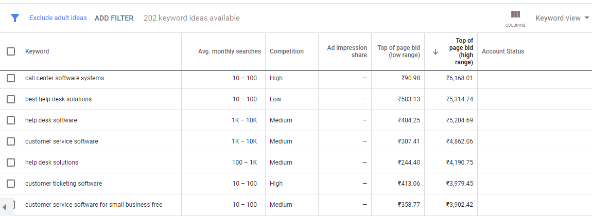Tick the 'best help desk solutions' checkbox
Viewport: 592px width, 216px height.
[x=11, y=99]
